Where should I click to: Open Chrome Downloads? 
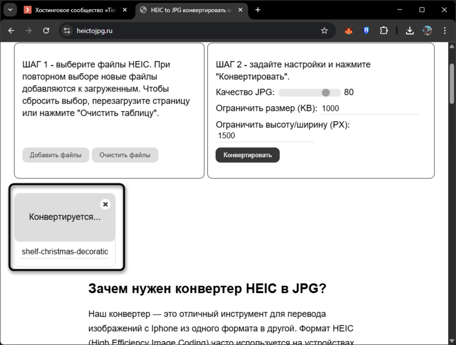tap(409, 31)
